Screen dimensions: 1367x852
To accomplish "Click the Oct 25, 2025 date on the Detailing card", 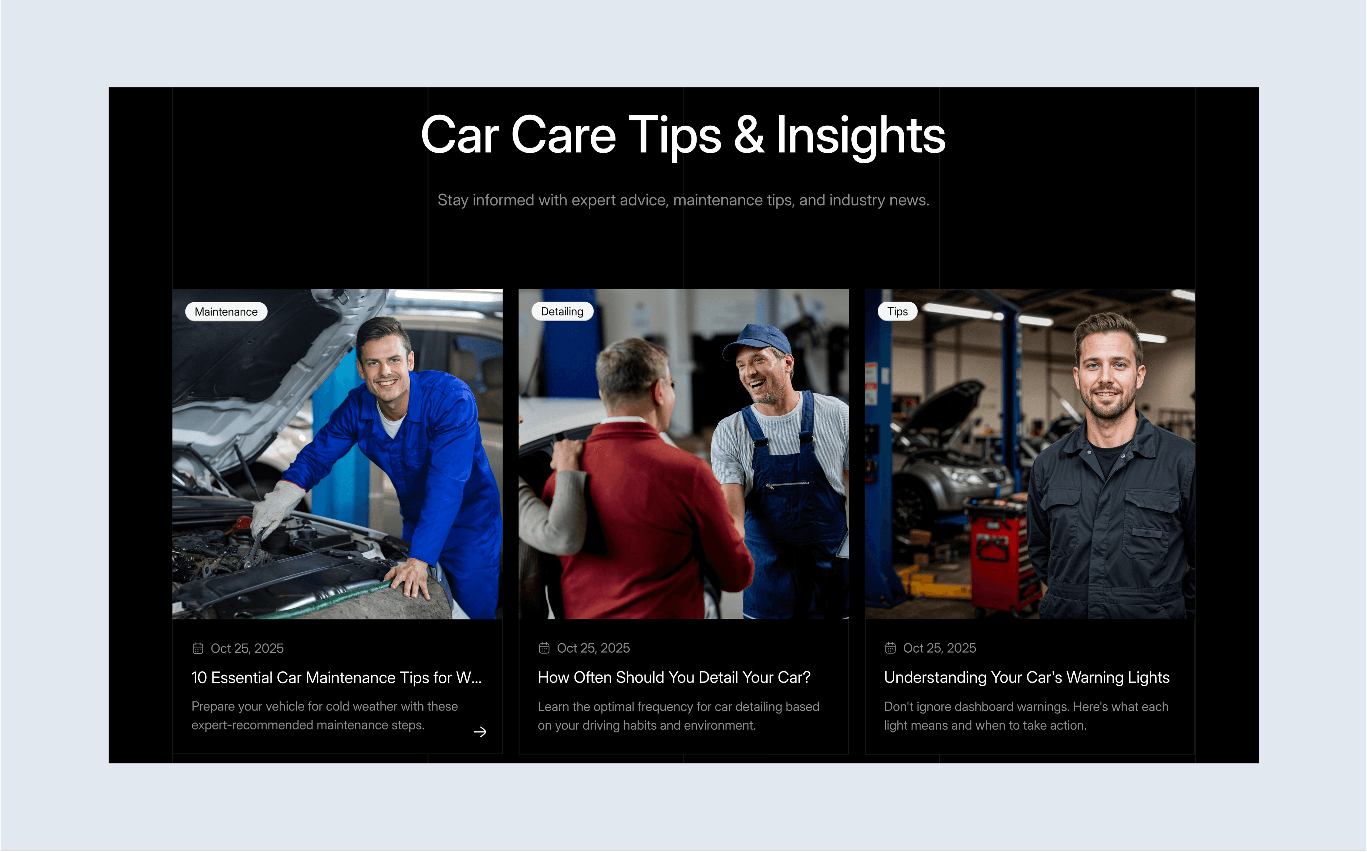I will (x=593, y=648).
